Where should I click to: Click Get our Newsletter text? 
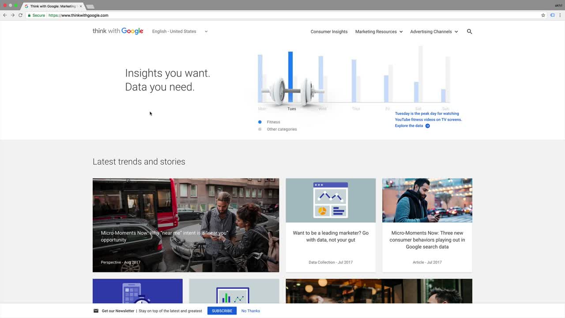click(x=118, y=311)
